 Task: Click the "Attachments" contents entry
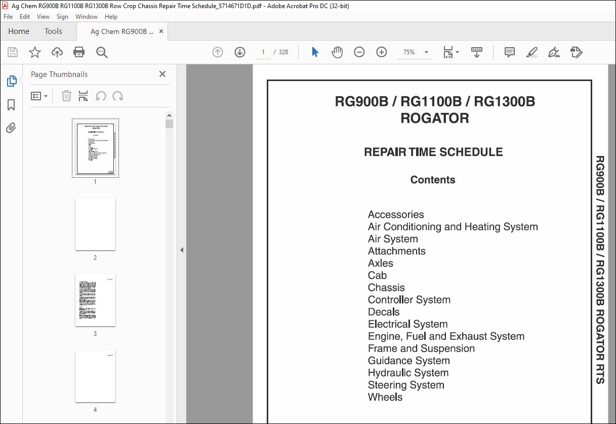(x=397, y=251)
